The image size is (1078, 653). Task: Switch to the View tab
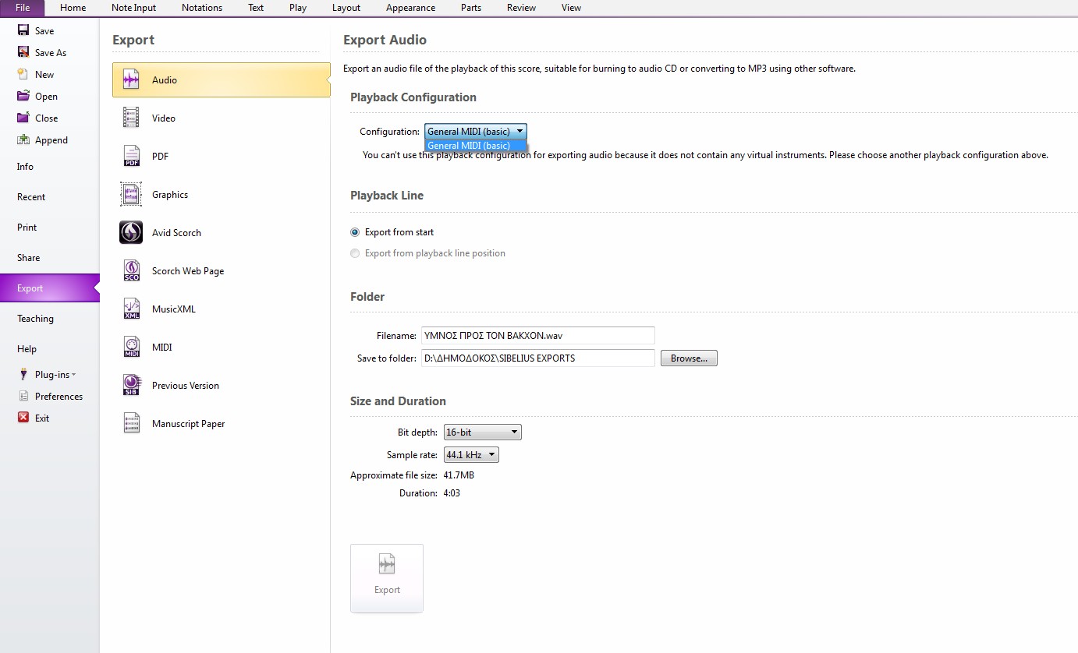(x=571, y=8)
